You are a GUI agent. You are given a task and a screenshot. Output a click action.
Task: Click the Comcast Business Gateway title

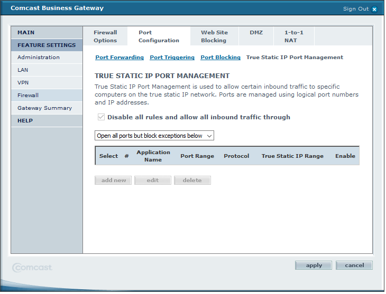(x=57, y=8)
